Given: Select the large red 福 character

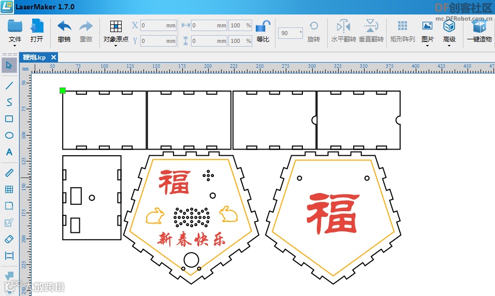Looking at the screenshot, I should click(333, 213).
